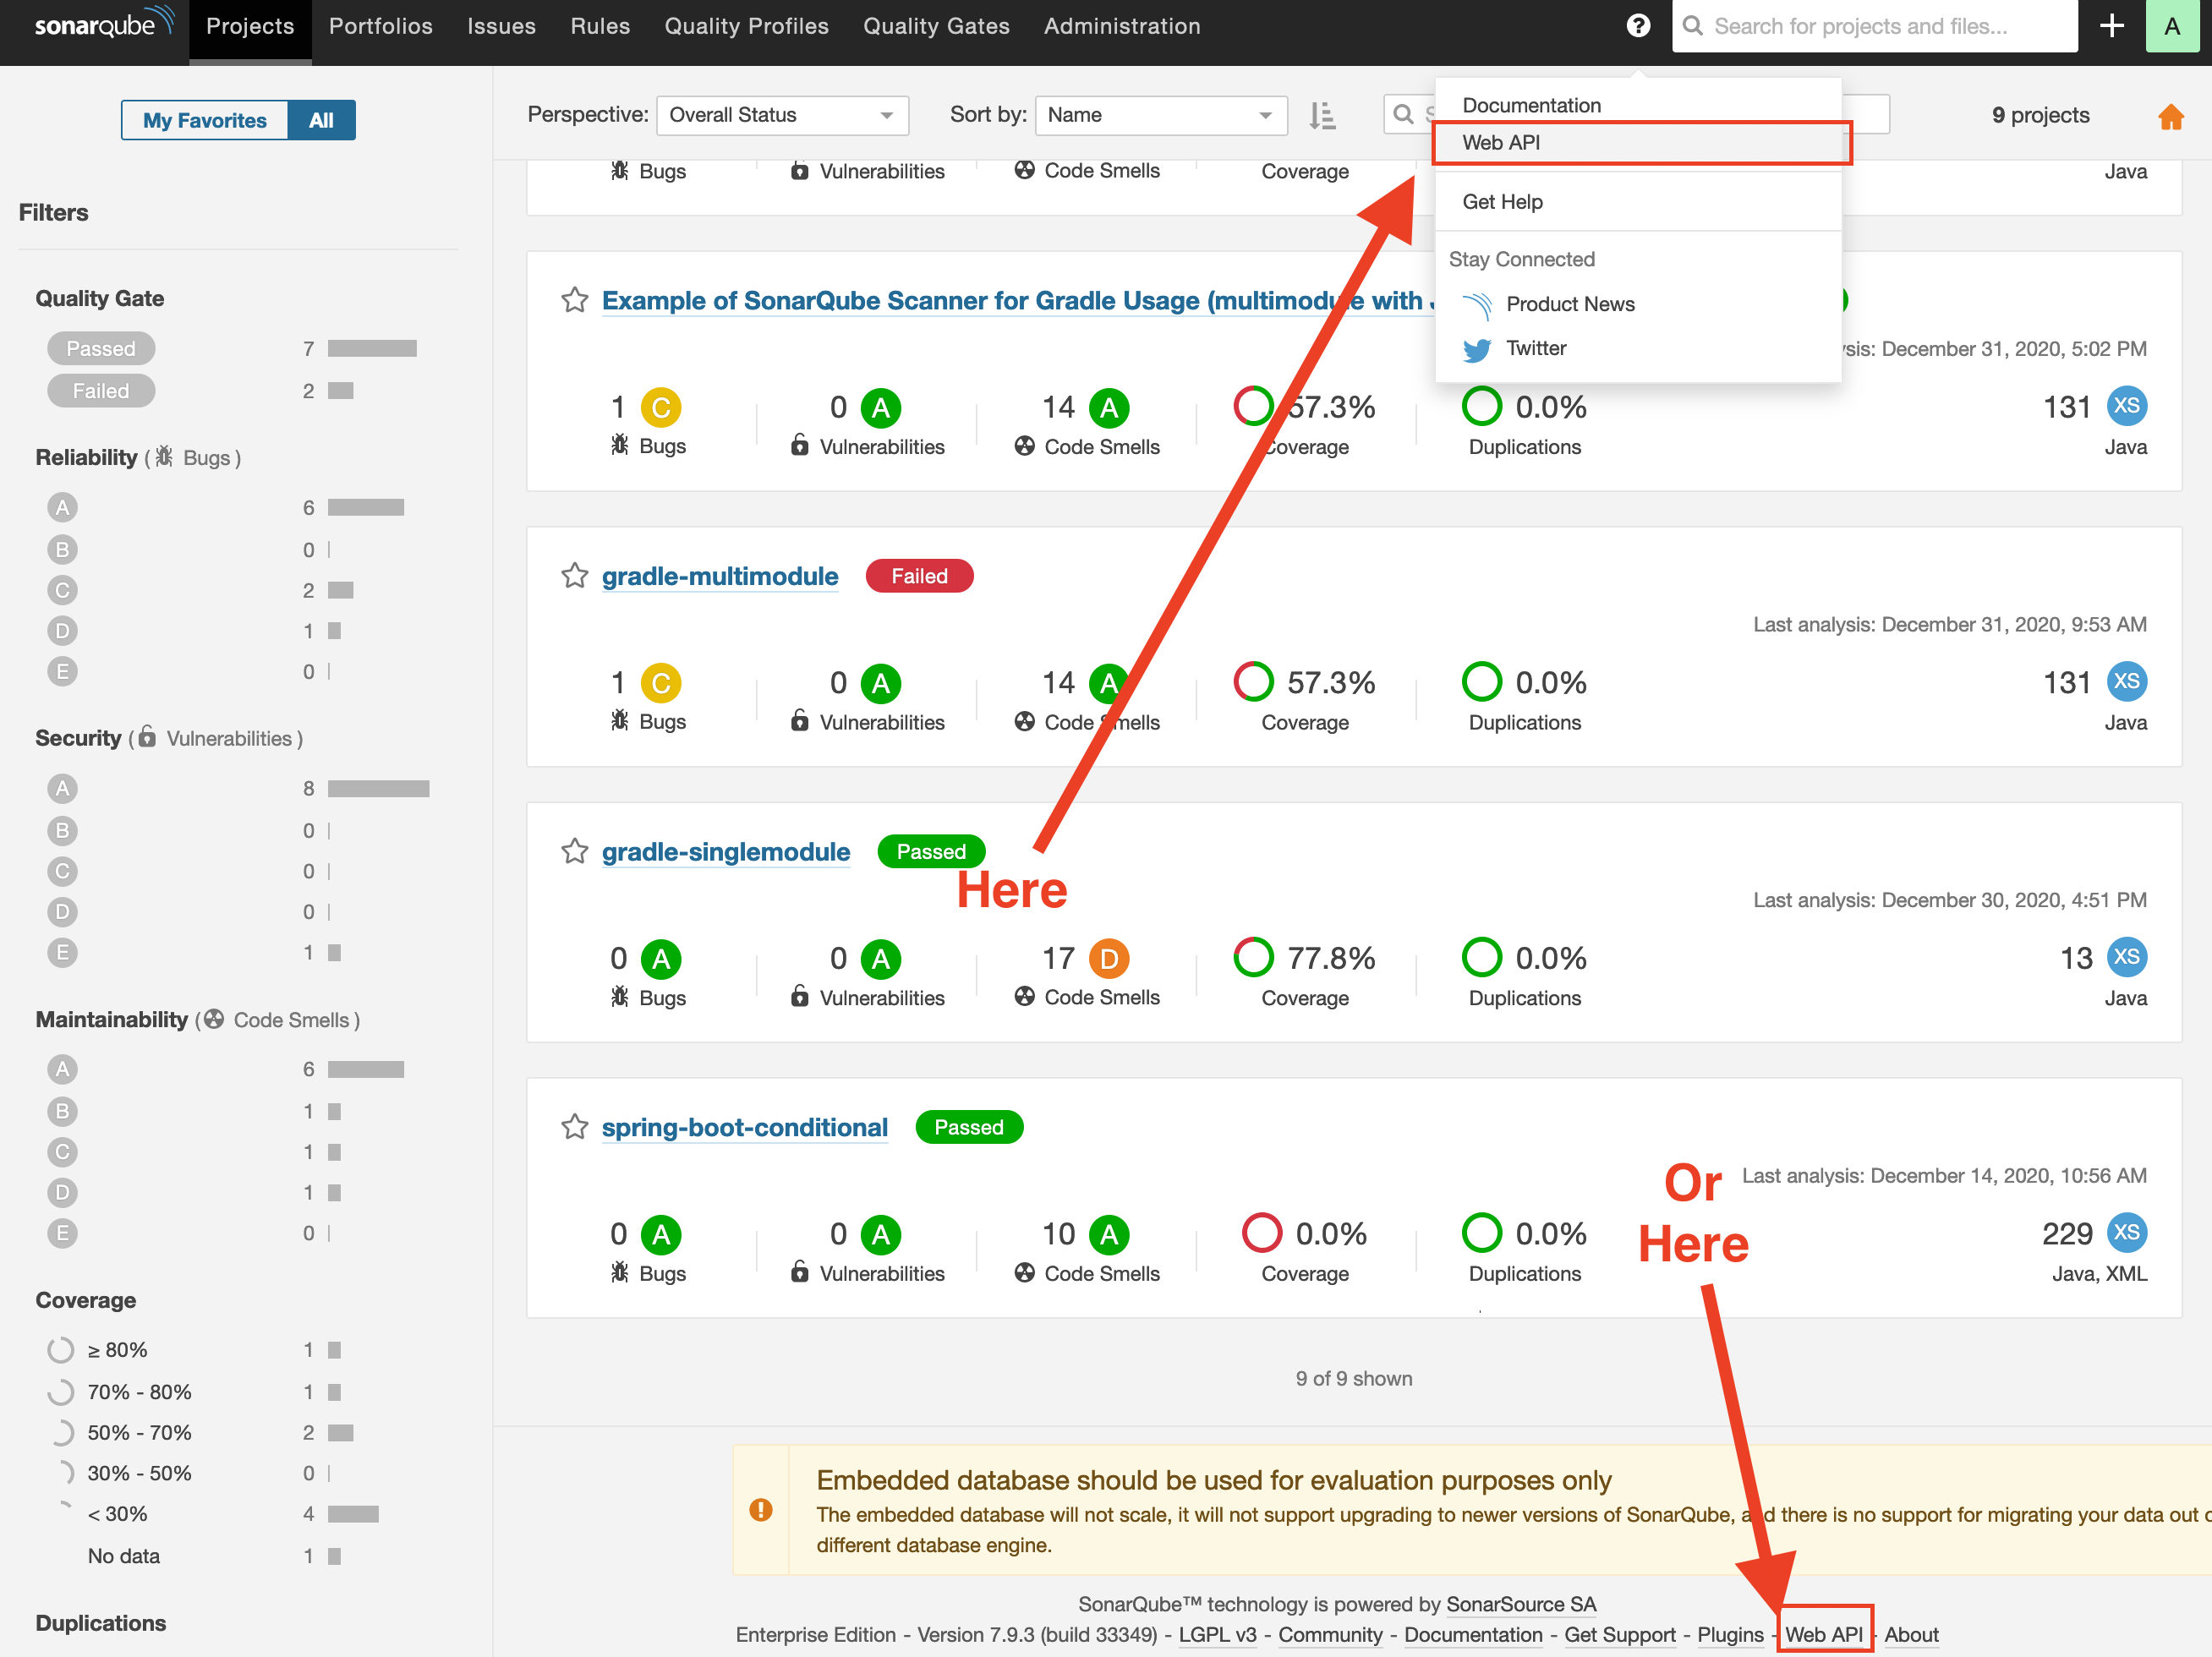This screenshot has height=1657, width=2212.
Task: Click the orange home icon
Action: tap(2170, 117)
